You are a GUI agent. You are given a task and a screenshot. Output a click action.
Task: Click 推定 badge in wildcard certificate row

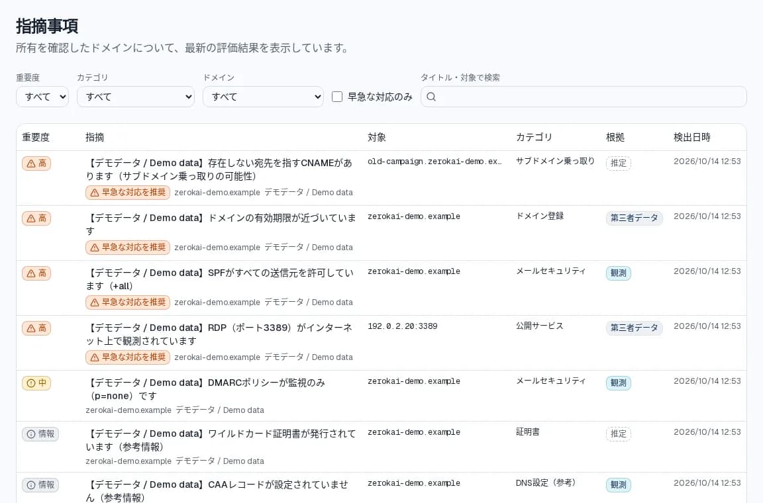tap(619, 434)
